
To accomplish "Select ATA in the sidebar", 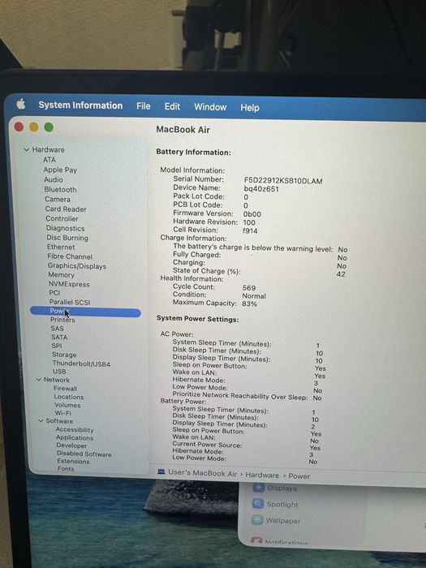I will (x=49, y=160).
